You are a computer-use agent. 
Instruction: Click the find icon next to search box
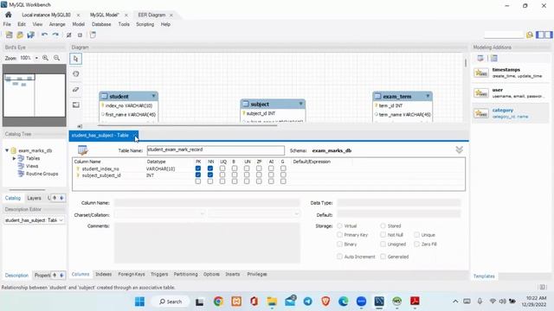[530, 35]
